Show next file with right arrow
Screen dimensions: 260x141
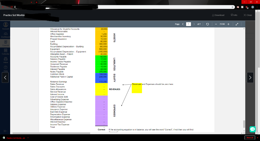point(250,77)
